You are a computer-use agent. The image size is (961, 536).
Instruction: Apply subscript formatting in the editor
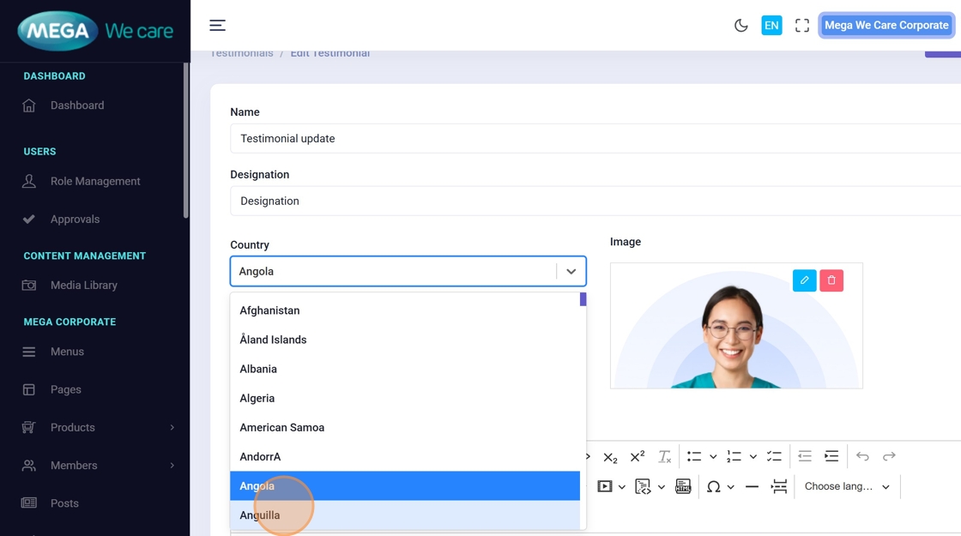(x=610, y=457)
